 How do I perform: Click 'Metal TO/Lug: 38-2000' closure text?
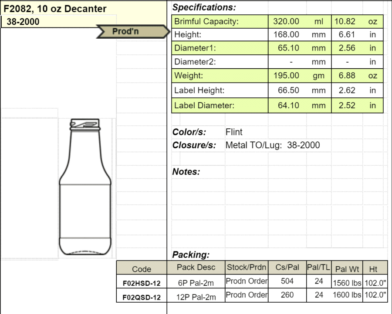pos(273,145)
